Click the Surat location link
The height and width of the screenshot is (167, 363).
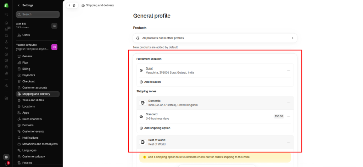click(x=149, y=68)
